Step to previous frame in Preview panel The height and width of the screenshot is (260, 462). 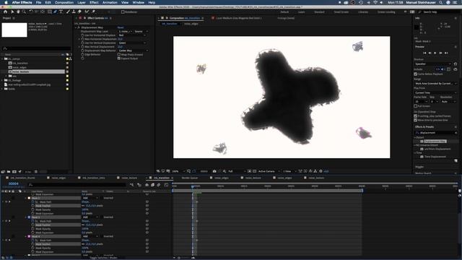(430, 53)
